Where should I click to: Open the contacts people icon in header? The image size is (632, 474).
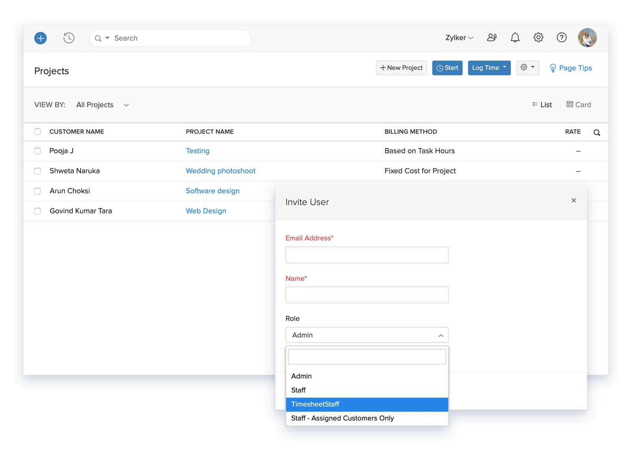[492, 38]
